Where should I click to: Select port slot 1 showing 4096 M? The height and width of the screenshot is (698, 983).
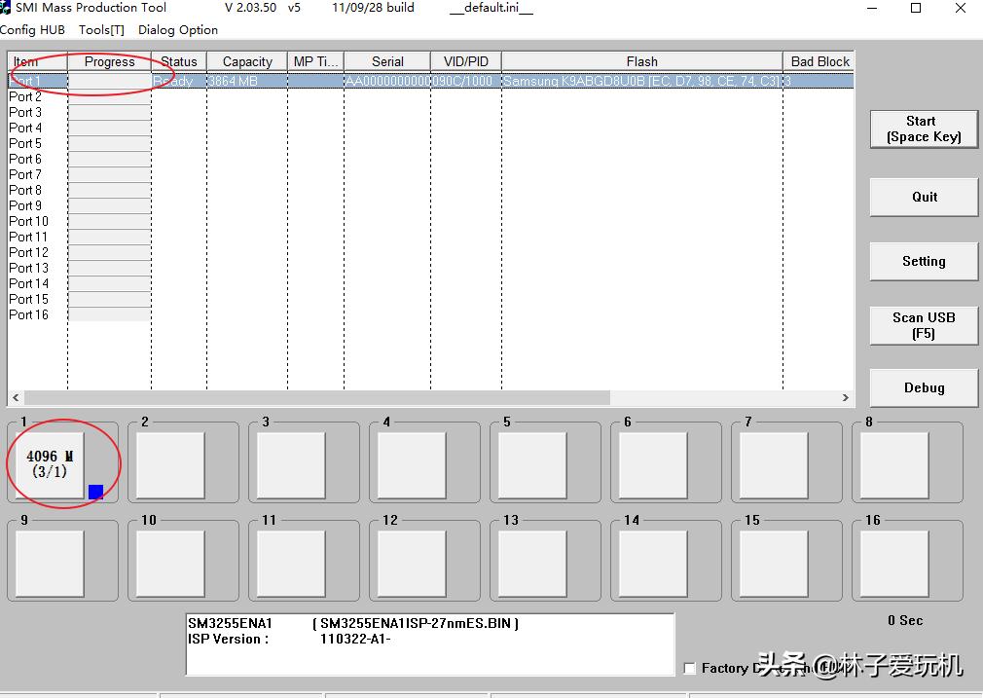(50, 464)
